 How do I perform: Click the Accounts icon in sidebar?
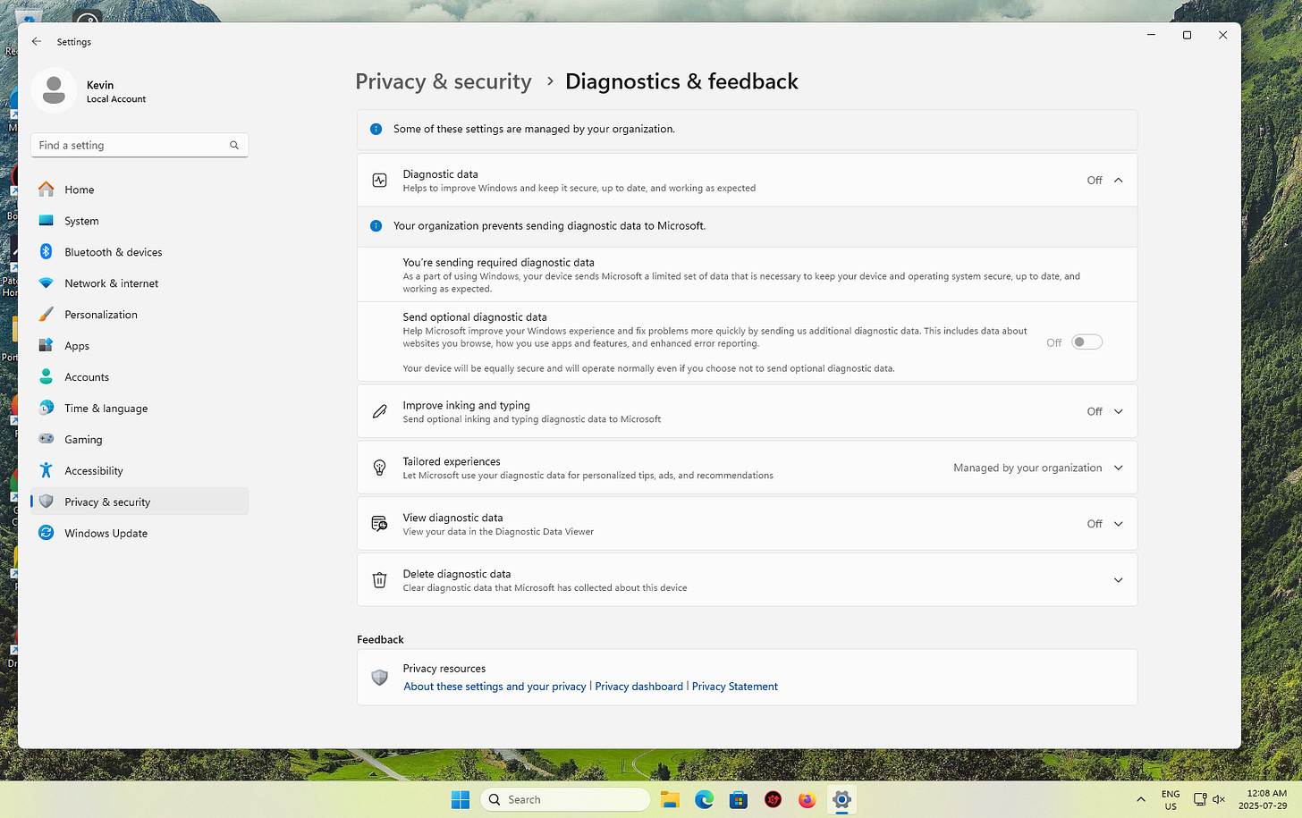point(46,377)
